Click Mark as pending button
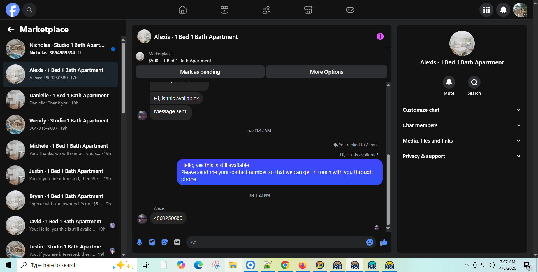 pos(200,72)
